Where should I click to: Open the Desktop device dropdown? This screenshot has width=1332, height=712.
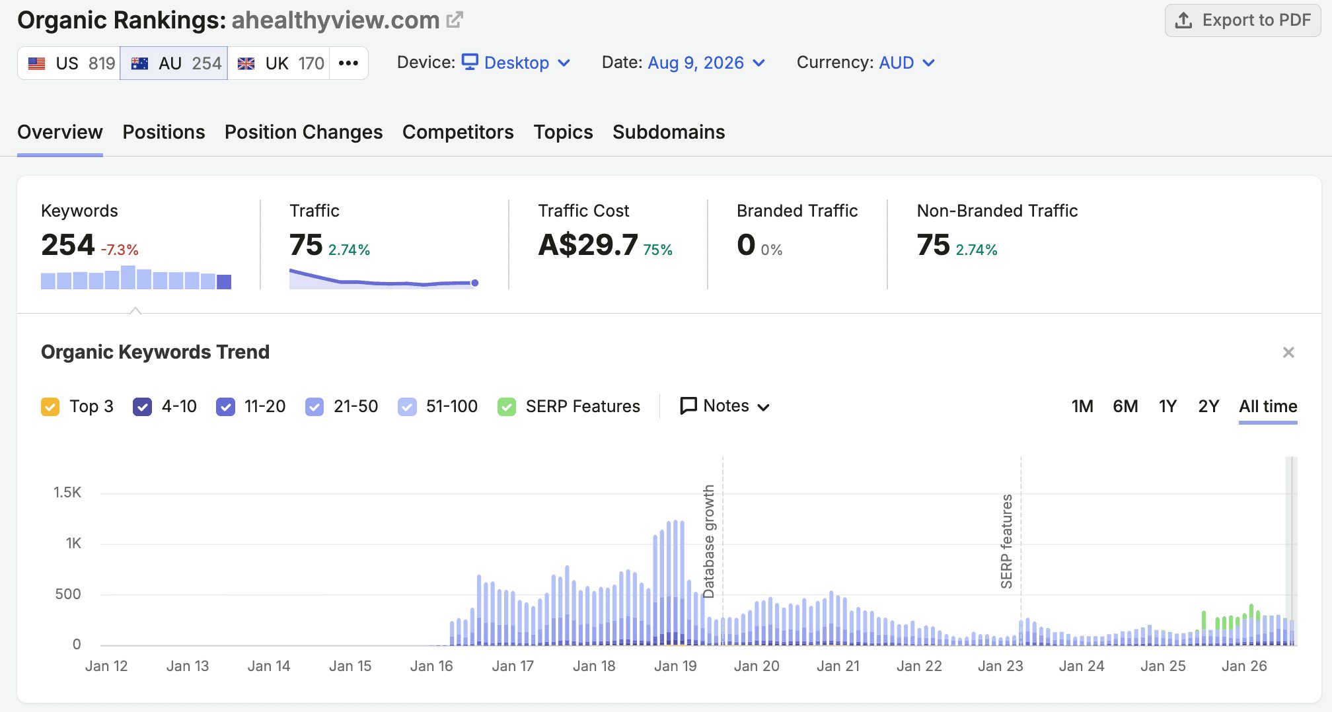(x=516, y=63)
